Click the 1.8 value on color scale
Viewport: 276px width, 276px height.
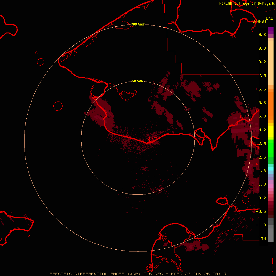[262, 171]
